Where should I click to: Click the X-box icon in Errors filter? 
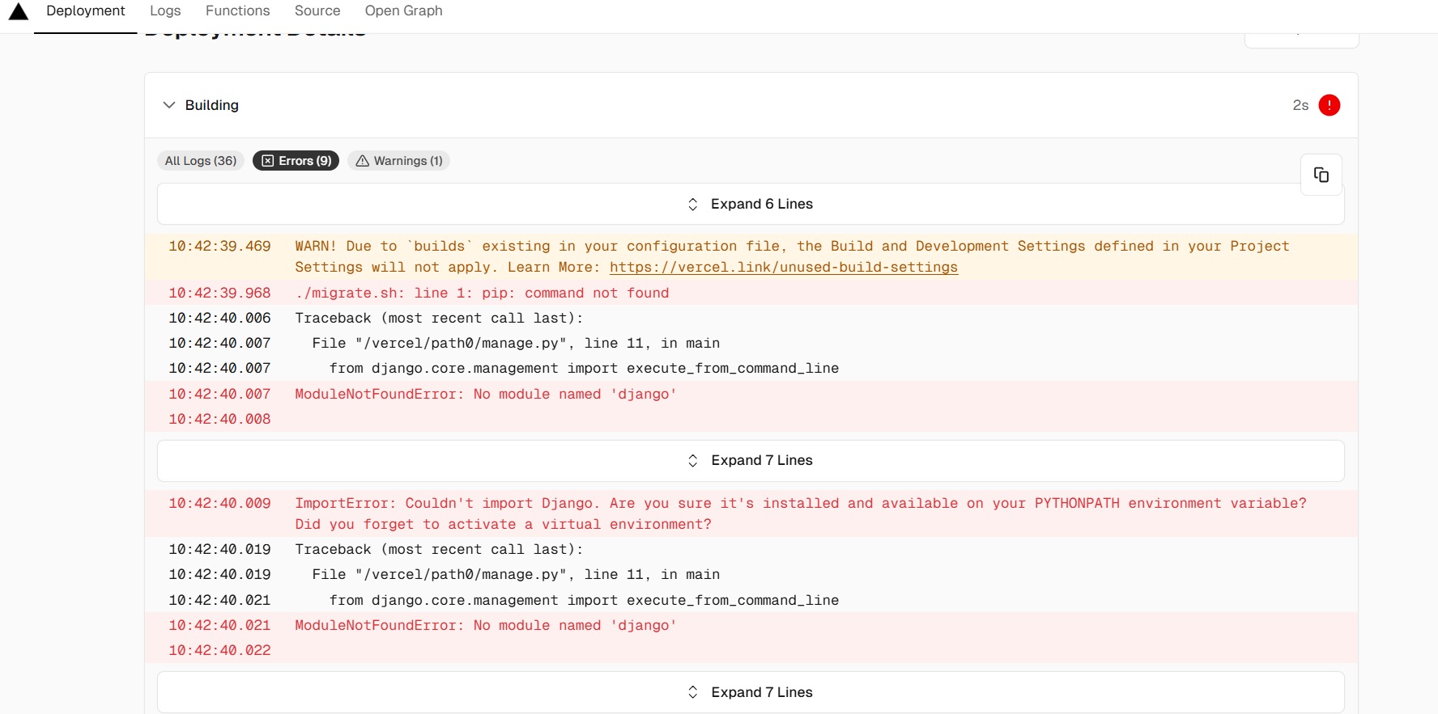(x=268, y=161)
